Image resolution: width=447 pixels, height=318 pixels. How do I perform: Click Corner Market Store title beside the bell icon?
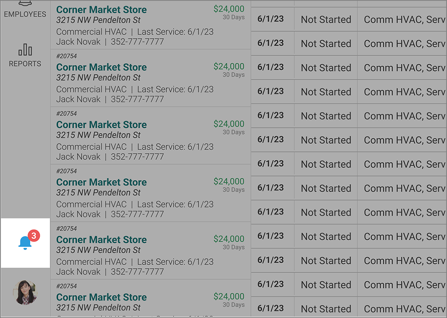pos(101,240)
